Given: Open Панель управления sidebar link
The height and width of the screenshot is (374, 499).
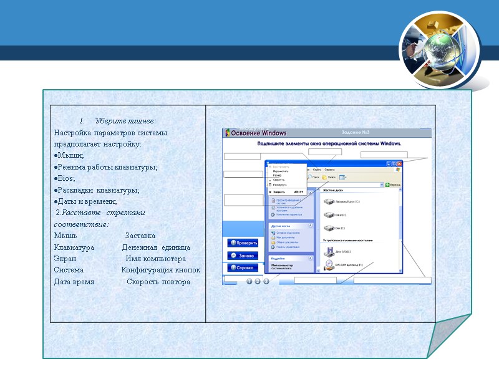Looking at the screenshot, I should (288, 247).
